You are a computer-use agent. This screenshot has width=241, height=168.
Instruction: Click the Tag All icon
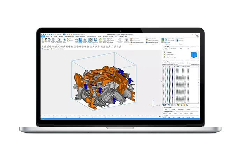[x=108, y=39]
